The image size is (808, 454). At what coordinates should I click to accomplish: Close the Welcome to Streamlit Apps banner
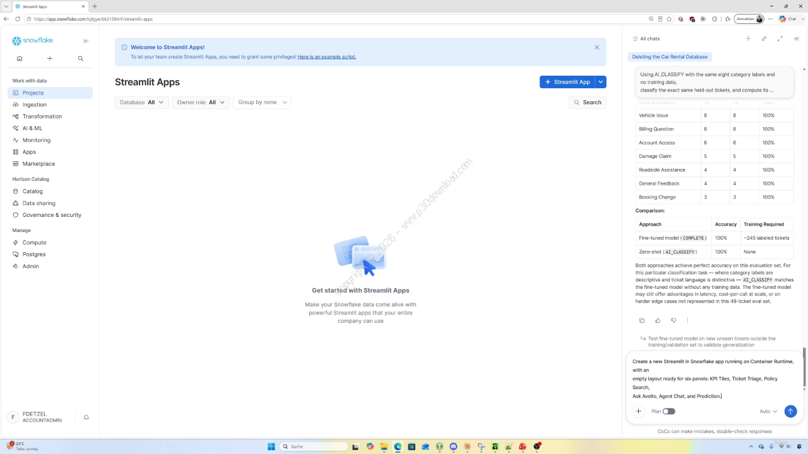click(x=597, y=47)
